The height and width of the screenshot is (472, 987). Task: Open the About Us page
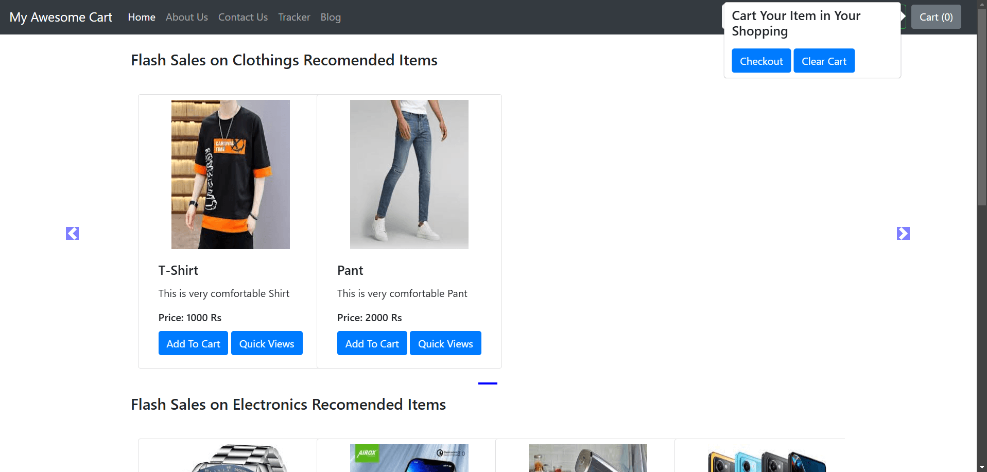(x=186, y=17)
